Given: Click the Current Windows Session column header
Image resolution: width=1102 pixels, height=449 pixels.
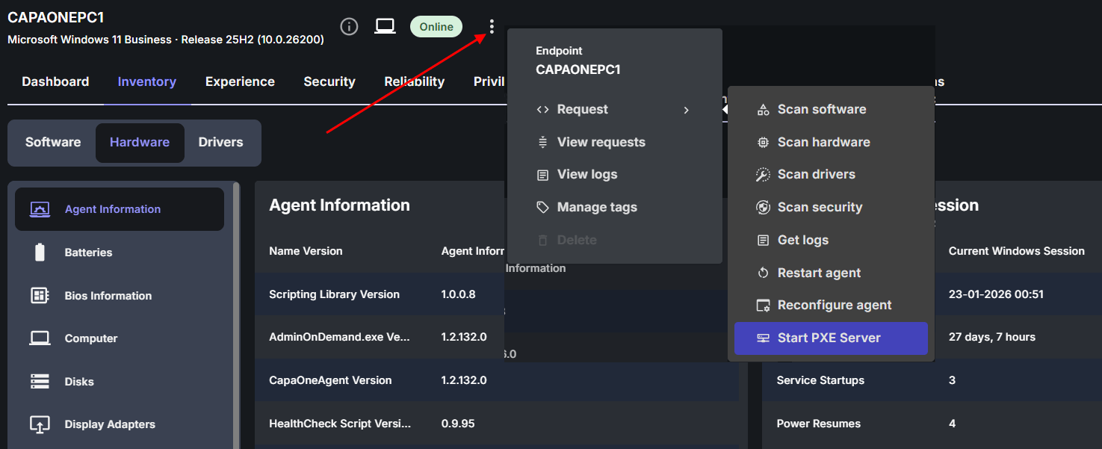Looking at the screenshot, I should (1017, 251).
